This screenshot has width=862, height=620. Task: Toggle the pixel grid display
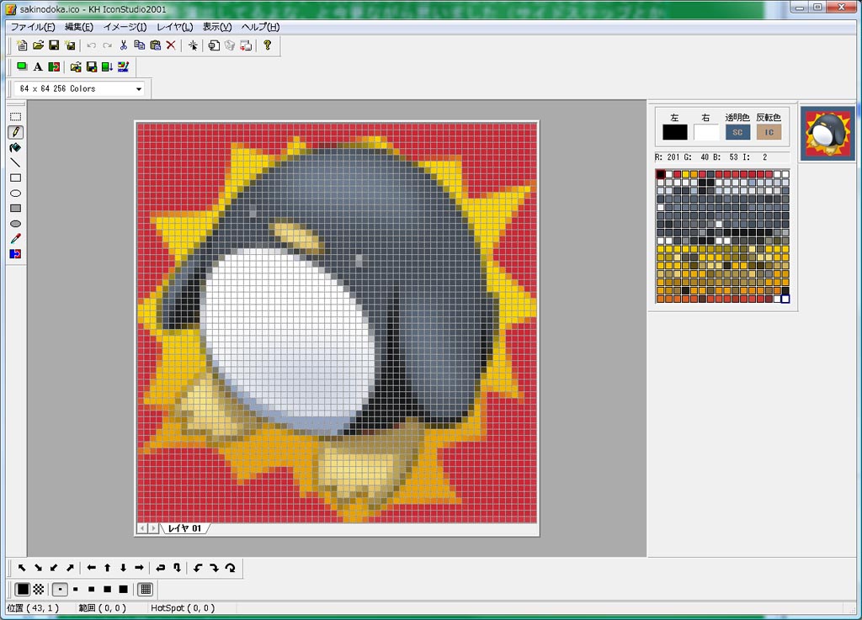[146, 589]
